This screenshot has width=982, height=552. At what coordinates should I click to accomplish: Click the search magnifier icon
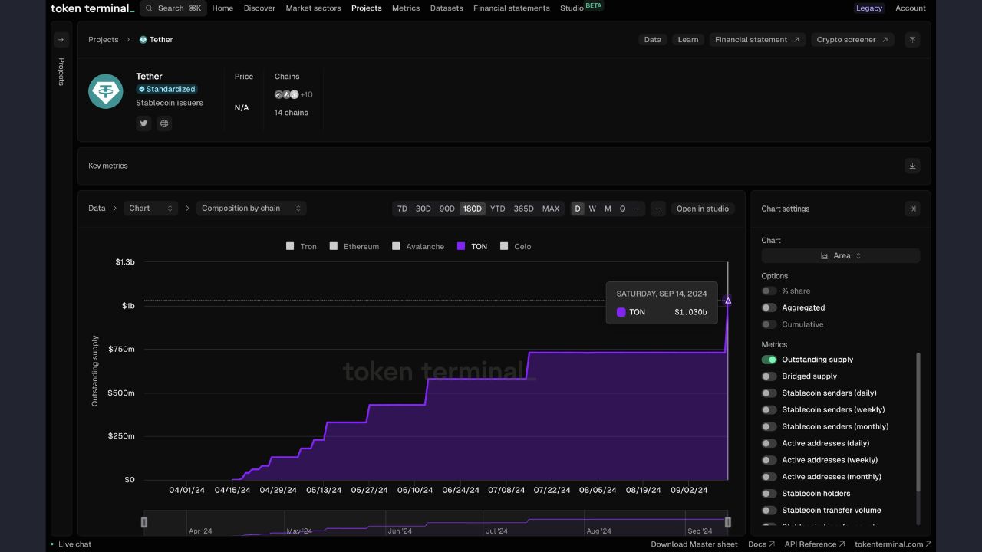tap(150, 8)
